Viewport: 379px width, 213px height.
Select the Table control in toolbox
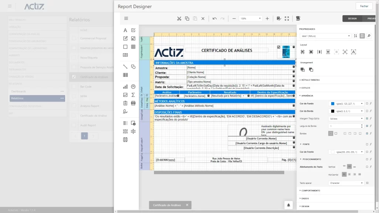133,47
